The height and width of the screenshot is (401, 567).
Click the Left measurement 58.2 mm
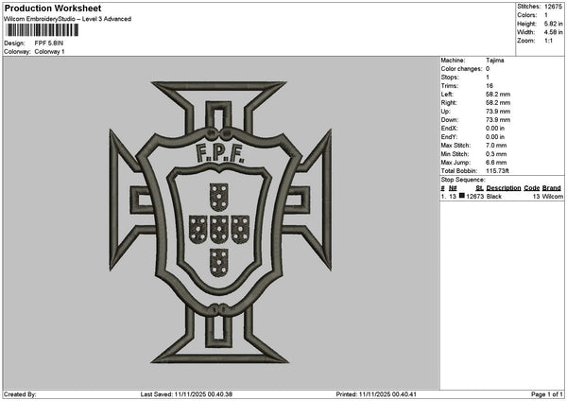(498, 94)
